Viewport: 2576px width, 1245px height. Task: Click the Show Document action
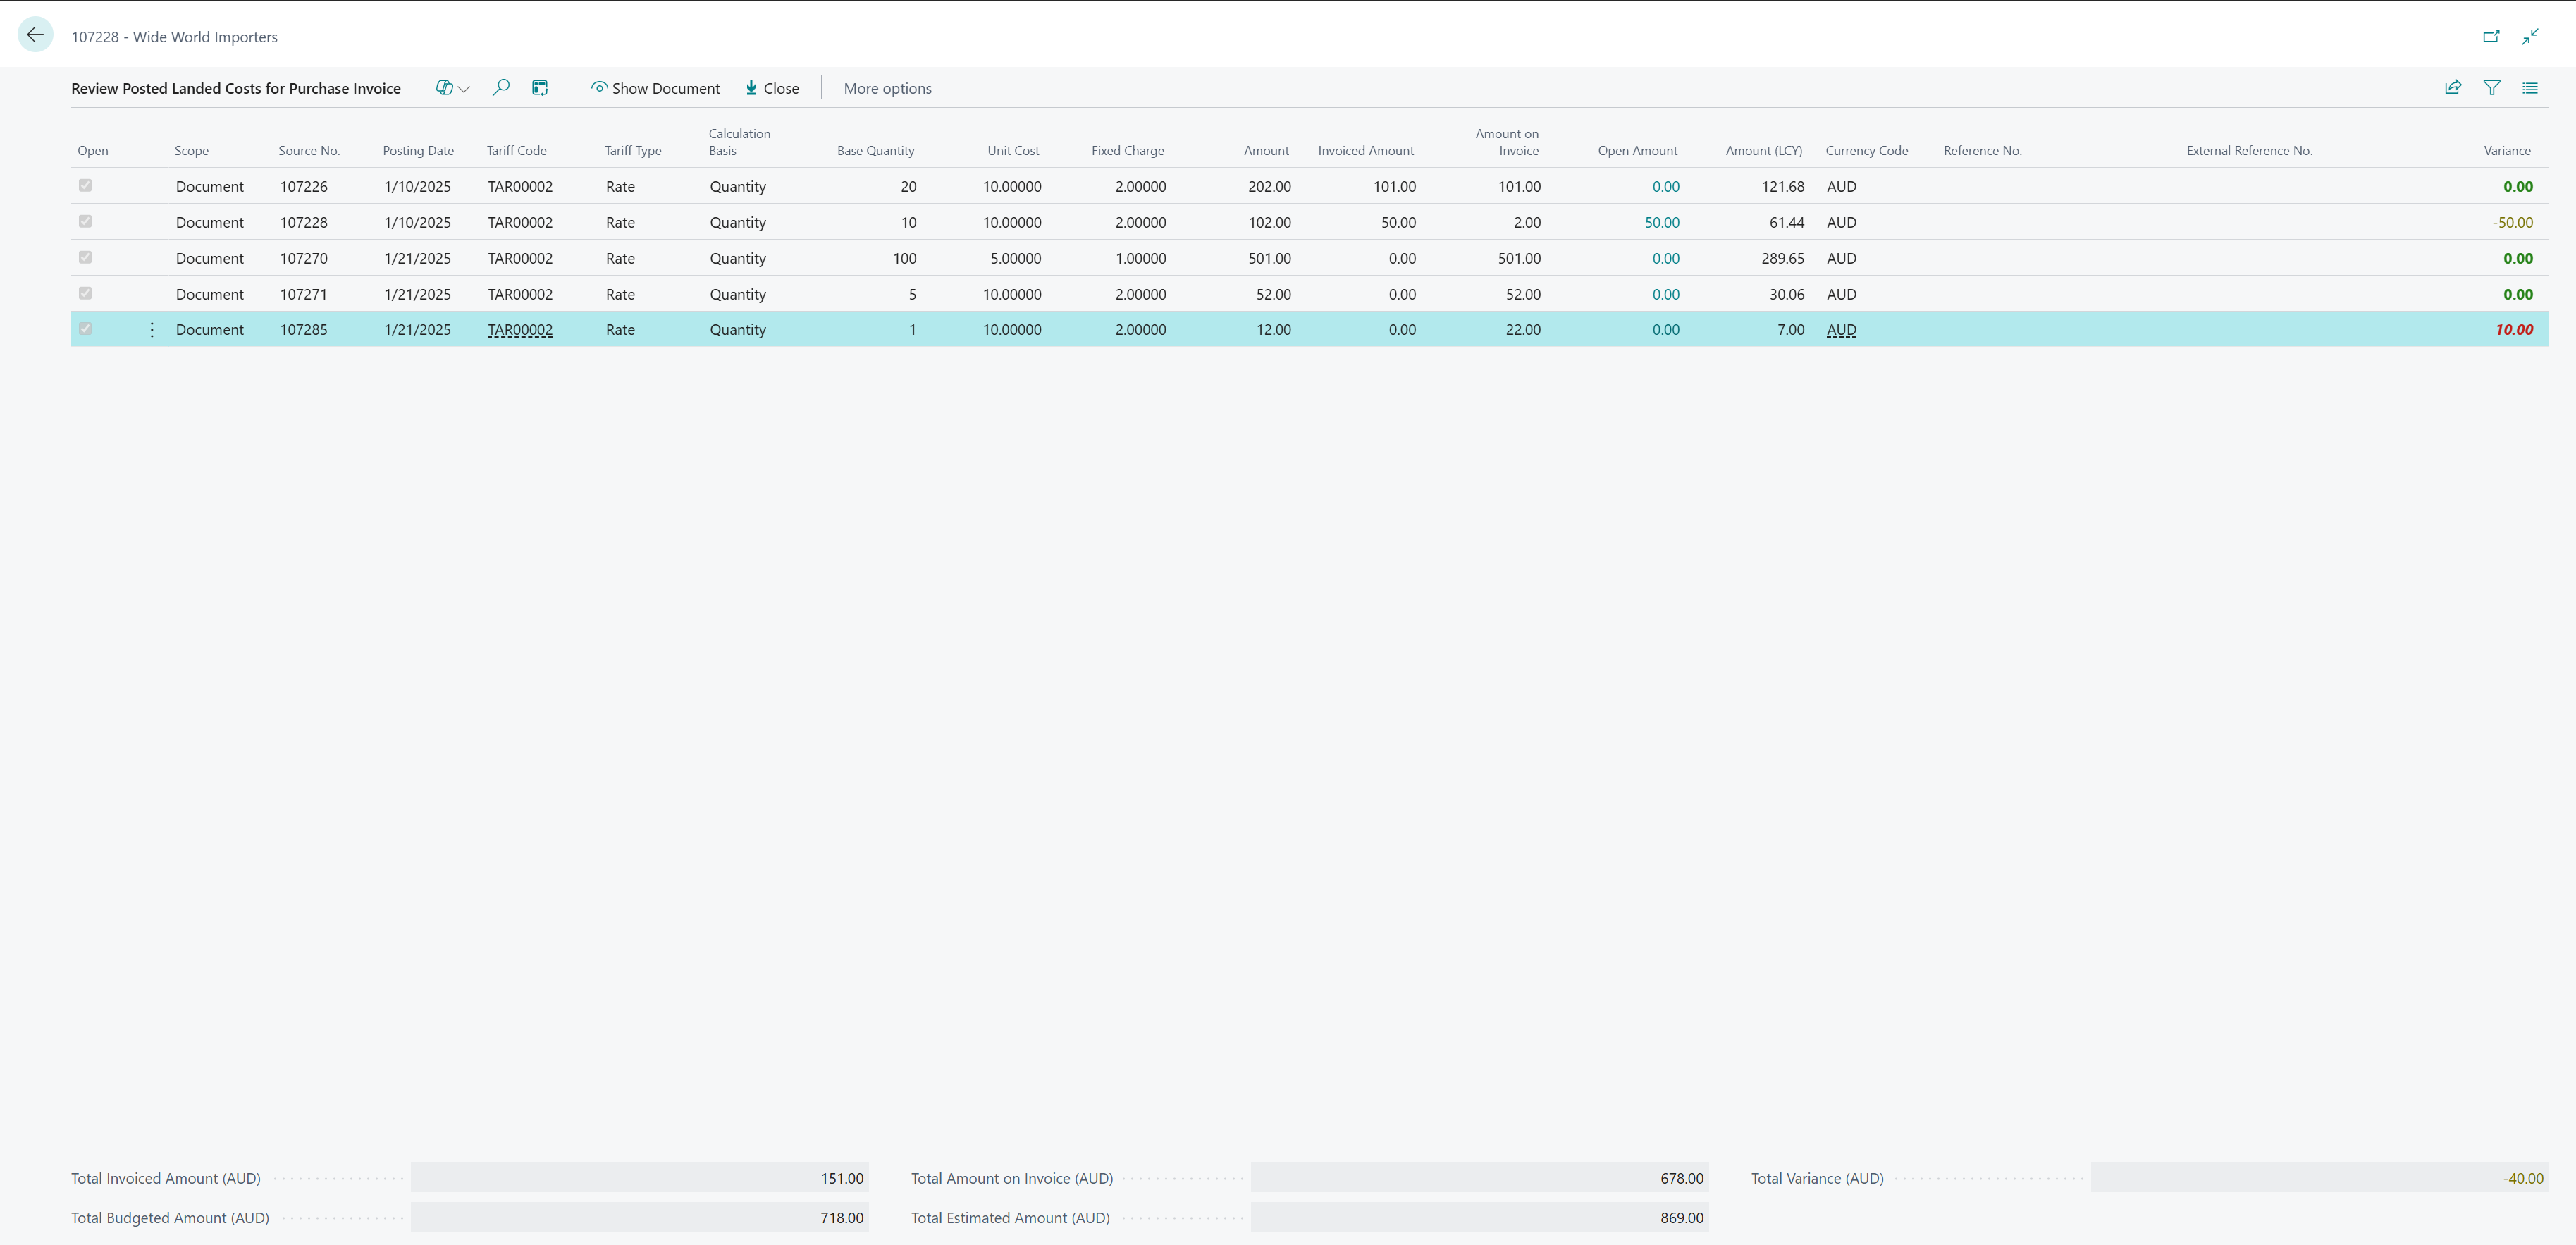(655, 88)
